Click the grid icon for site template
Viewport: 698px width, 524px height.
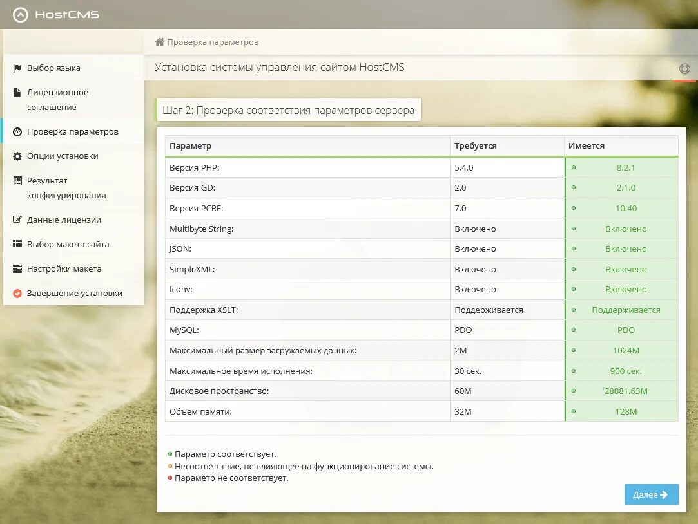17,243
